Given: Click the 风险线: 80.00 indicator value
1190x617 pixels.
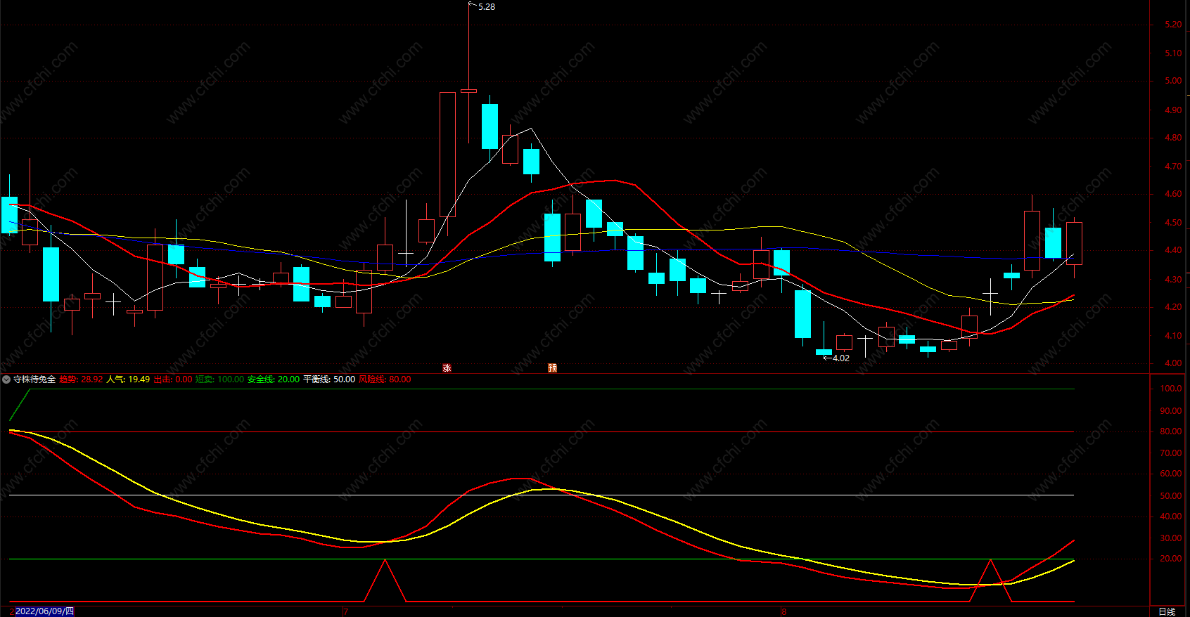Looking at the screenshot, I should point(385,379).
